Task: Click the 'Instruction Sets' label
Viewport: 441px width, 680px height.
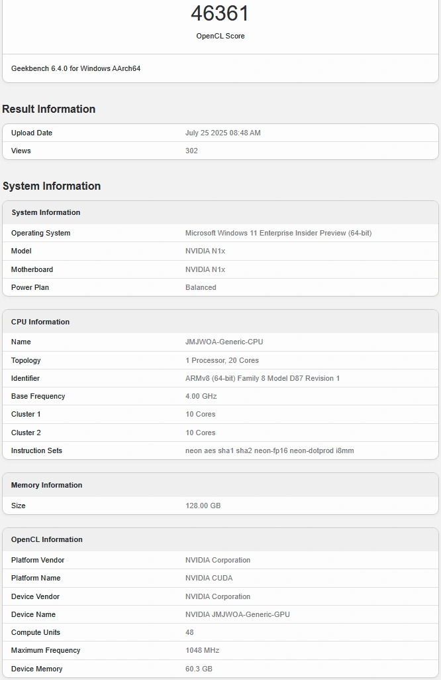Action: pyautogui.click(x=37, y=450)
